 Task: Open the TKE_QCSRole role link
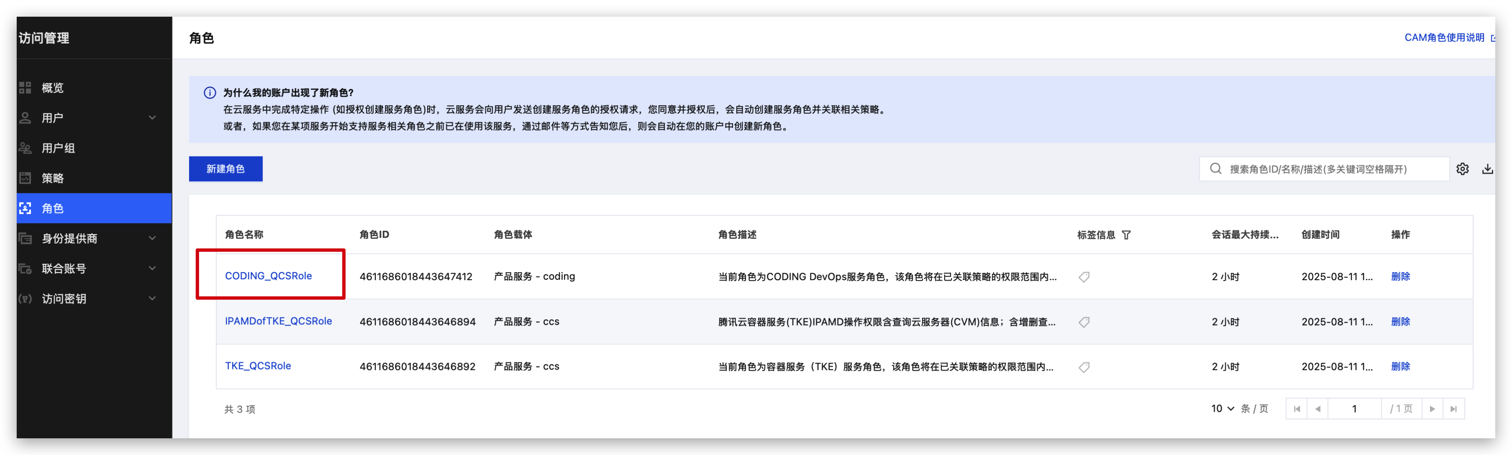coord(258,366)
